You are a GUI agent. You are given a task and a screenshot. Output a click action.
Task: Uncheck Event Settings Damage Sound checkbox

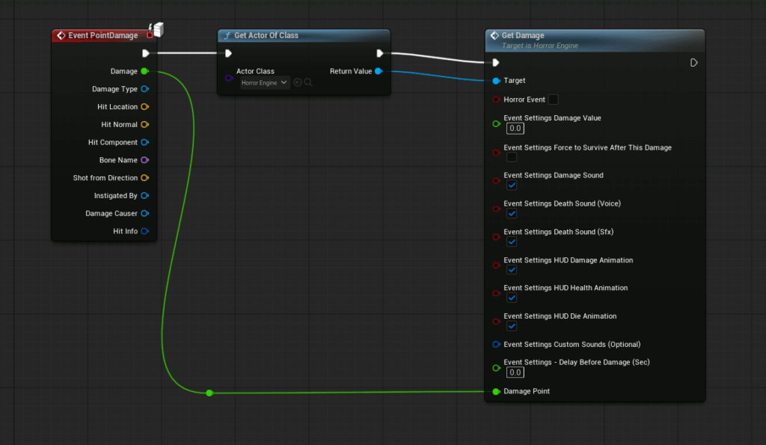point(512,185)
